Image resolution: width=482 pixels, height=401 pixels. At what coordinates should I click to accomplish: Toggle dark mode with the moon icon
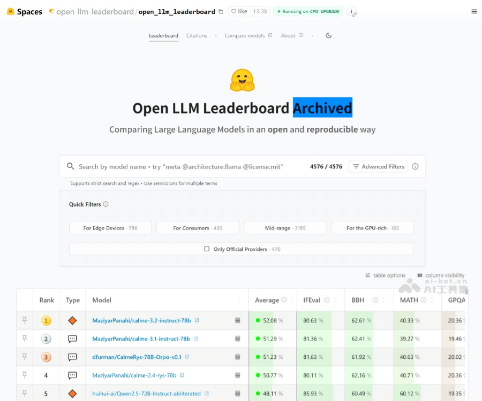tap(327, 35)
